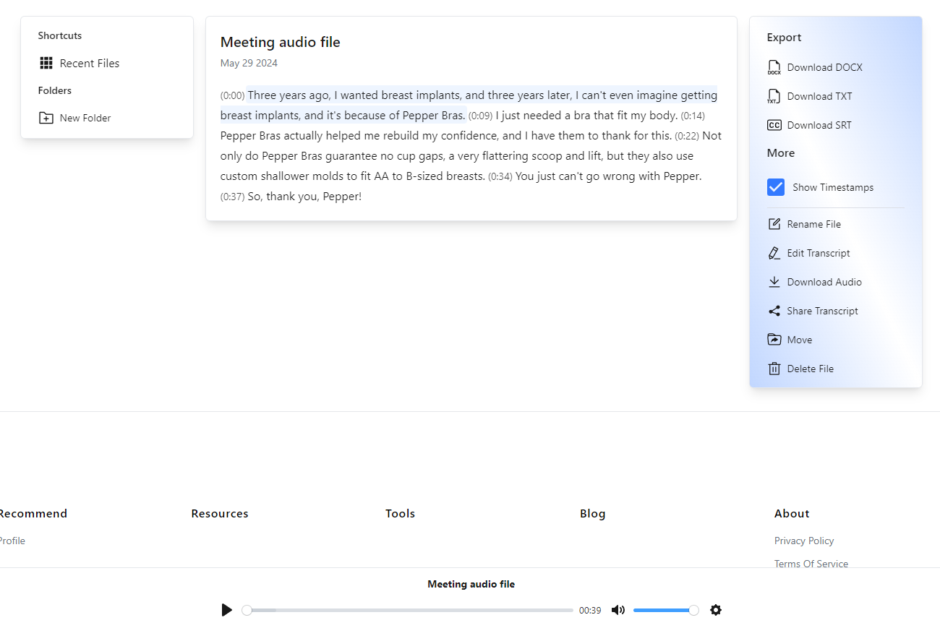
Task: Jump to timestamp (0:14)
Action: click(693, 116)
